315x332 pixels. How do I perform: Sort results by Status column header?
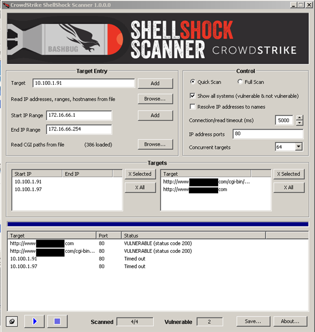point(193,236)
